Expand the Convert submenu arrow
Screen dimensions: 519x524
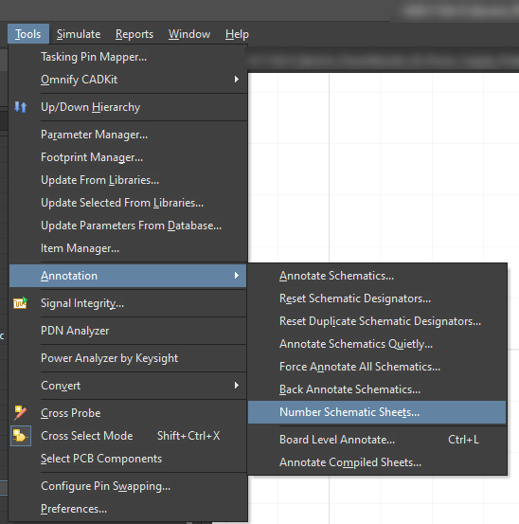pyautogui.click(x=237, y=386)
